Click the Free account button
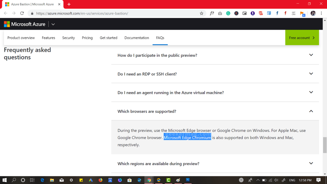Viewport: 327px width, 184px height. tap(302, 38)
